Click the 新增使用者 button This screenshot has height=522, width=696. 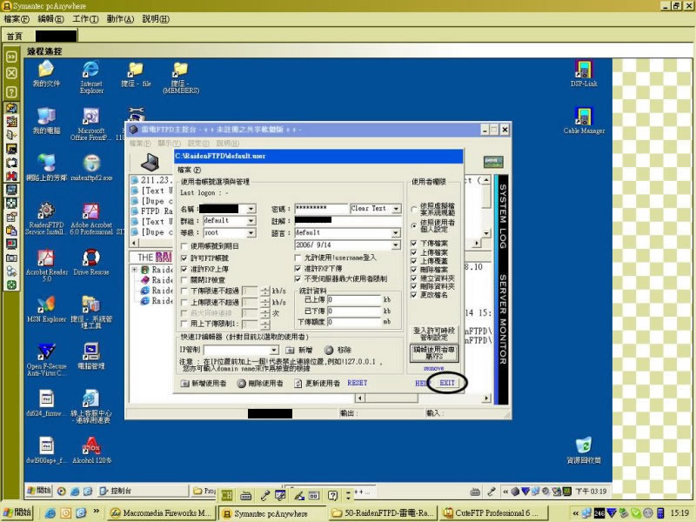coord(204,383)
